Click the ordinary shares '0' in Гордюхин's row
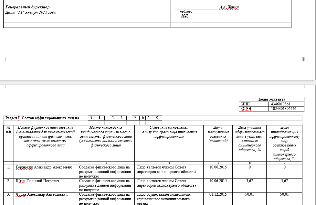This screenshot has width=316, height=205. pyautogui.click(x=285, y=167)
